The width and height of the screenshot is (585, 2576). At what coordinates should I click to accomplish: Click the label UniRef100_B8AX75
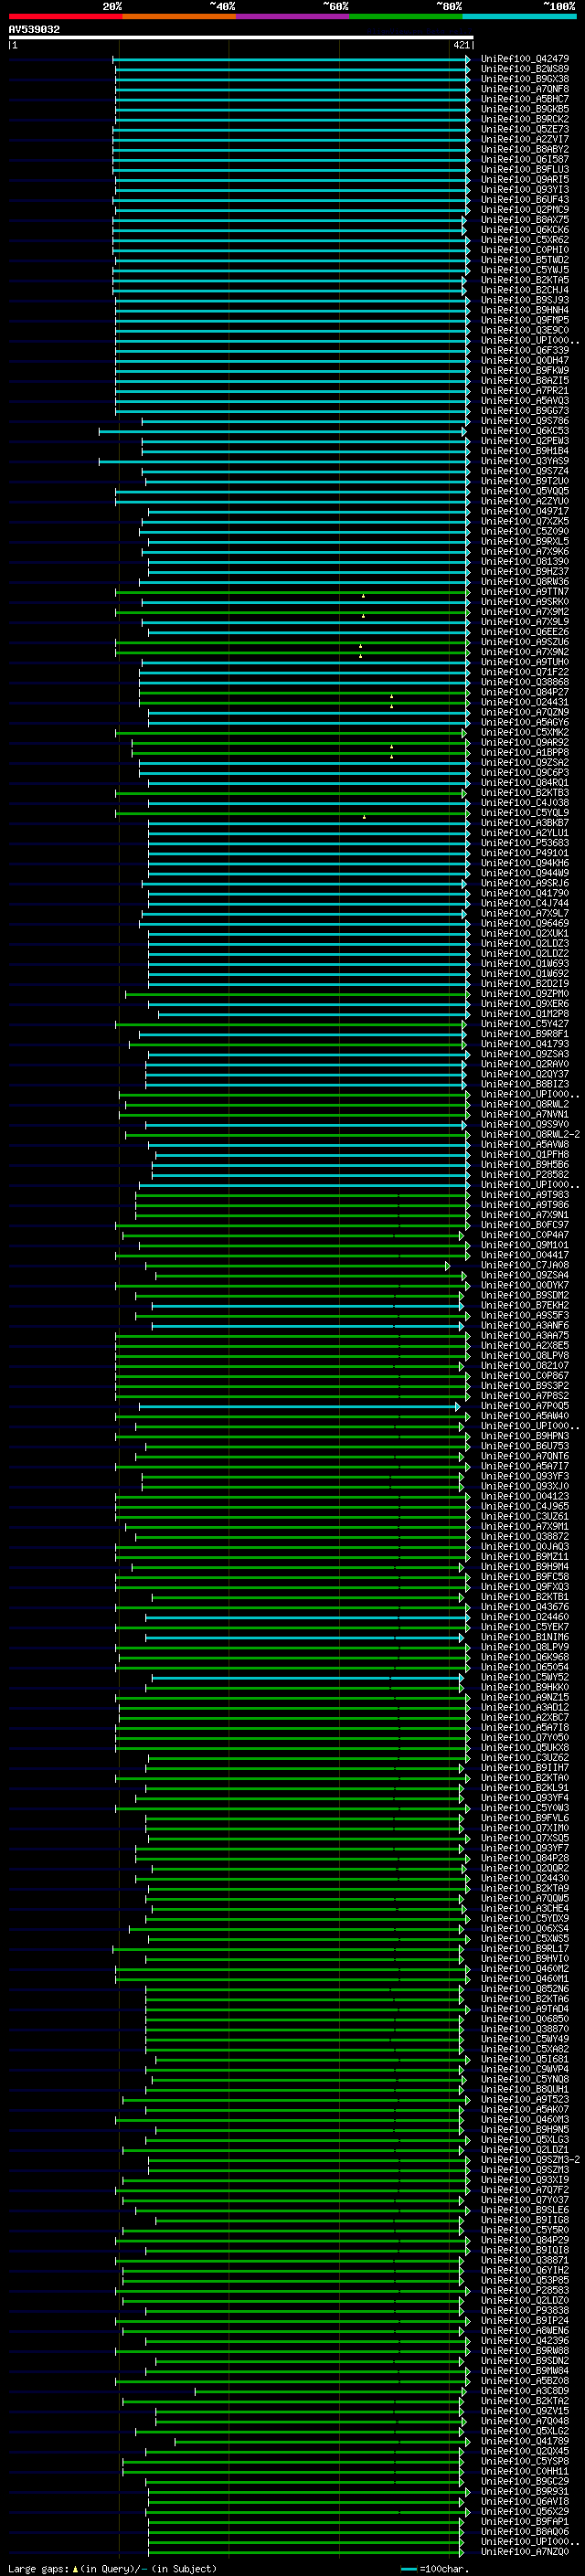pyautogui.click(x=525, y=220)
